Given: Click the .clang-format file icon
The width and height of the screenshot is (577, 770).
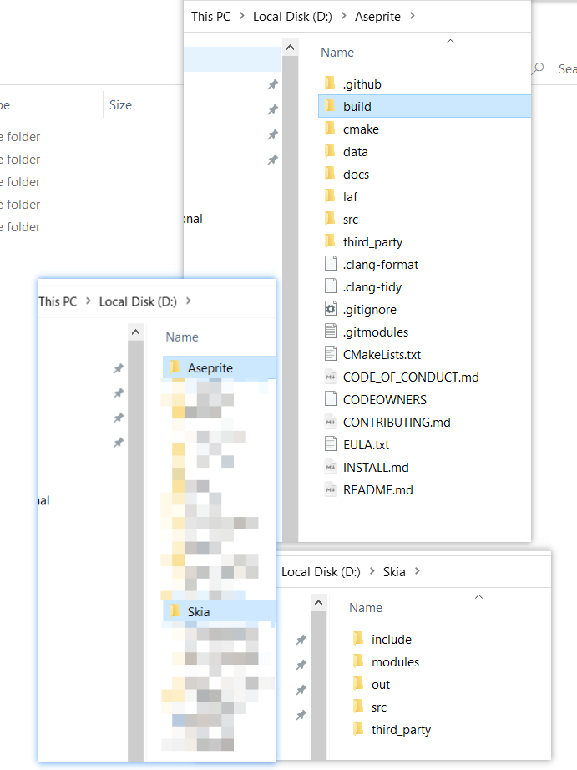Looking at the screenshot, I should click(x=331, y=264).
